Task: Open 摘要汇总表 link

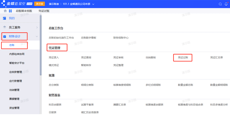Action: (x=120, y=105)
